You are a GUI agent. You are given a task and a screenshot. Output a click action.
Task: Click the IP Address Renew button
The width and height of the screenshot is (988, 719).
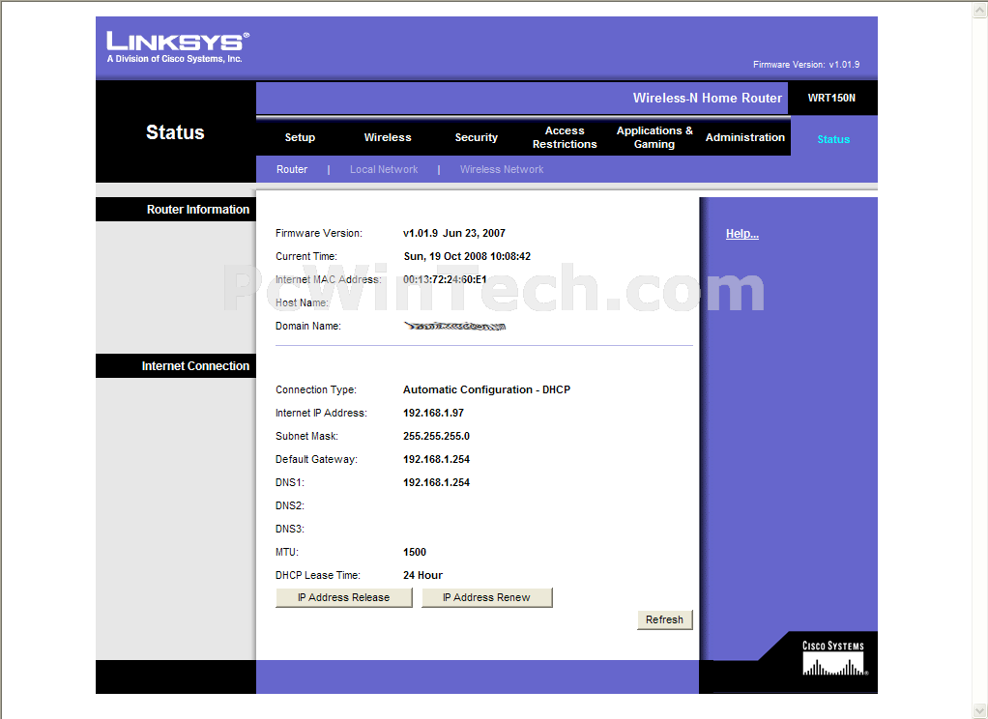point(486,597)
